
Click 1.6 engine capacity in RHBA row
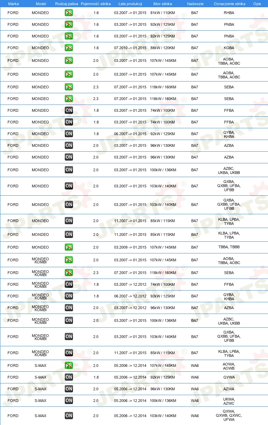(x=96, y=13)
